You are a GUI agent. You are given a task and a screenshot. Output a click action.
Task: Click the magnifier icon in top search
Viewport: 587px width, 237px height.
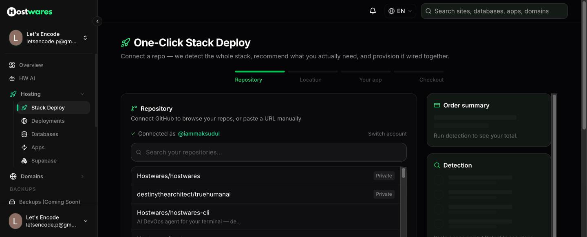428,11
